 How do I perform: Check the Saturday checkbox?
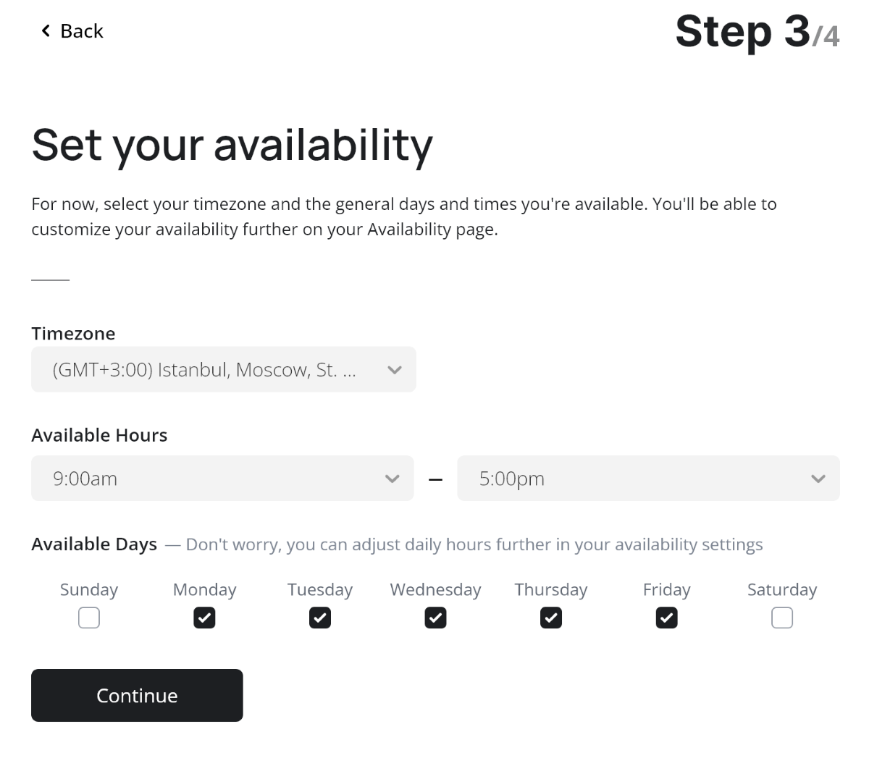[782, 618]
